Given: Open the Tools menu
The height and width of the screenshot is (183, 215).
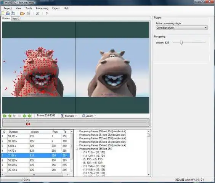Looking at the screenshot, I should [29, 8].
